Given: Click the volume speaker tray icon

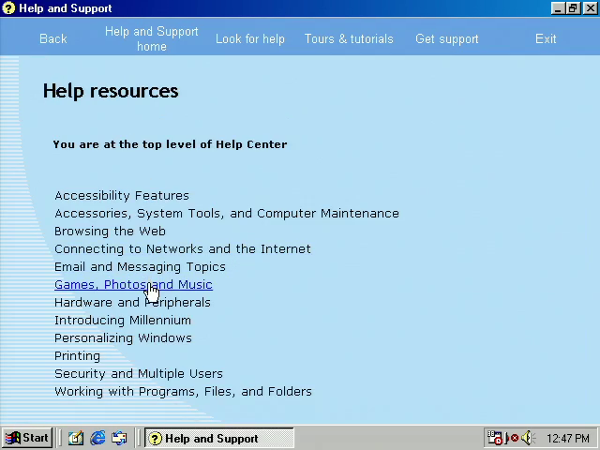Looking at the screenshot, I should click(528, 438).
